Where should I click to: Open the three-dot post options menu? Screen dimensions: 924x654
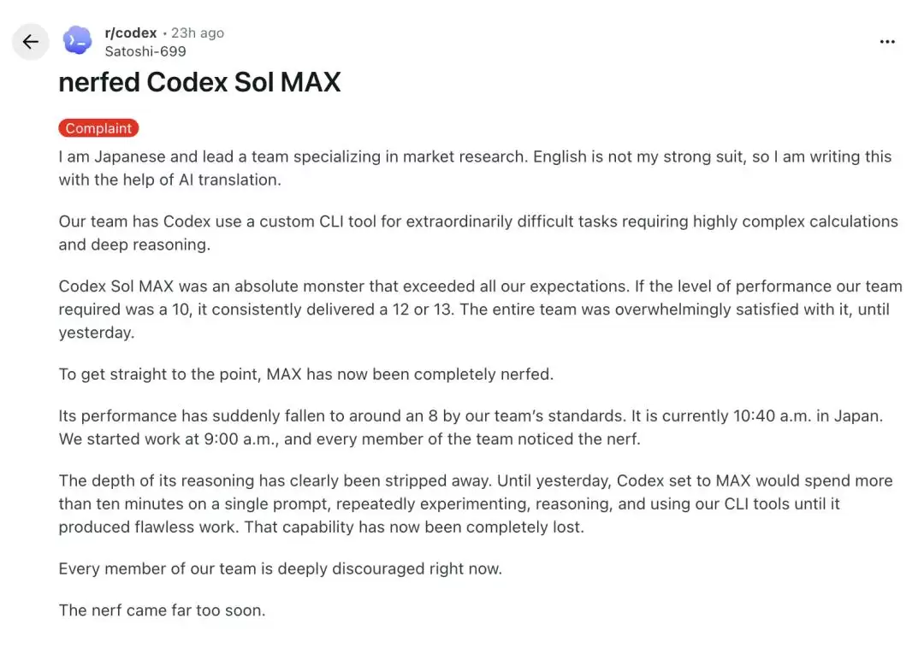(x=887, y=42)
